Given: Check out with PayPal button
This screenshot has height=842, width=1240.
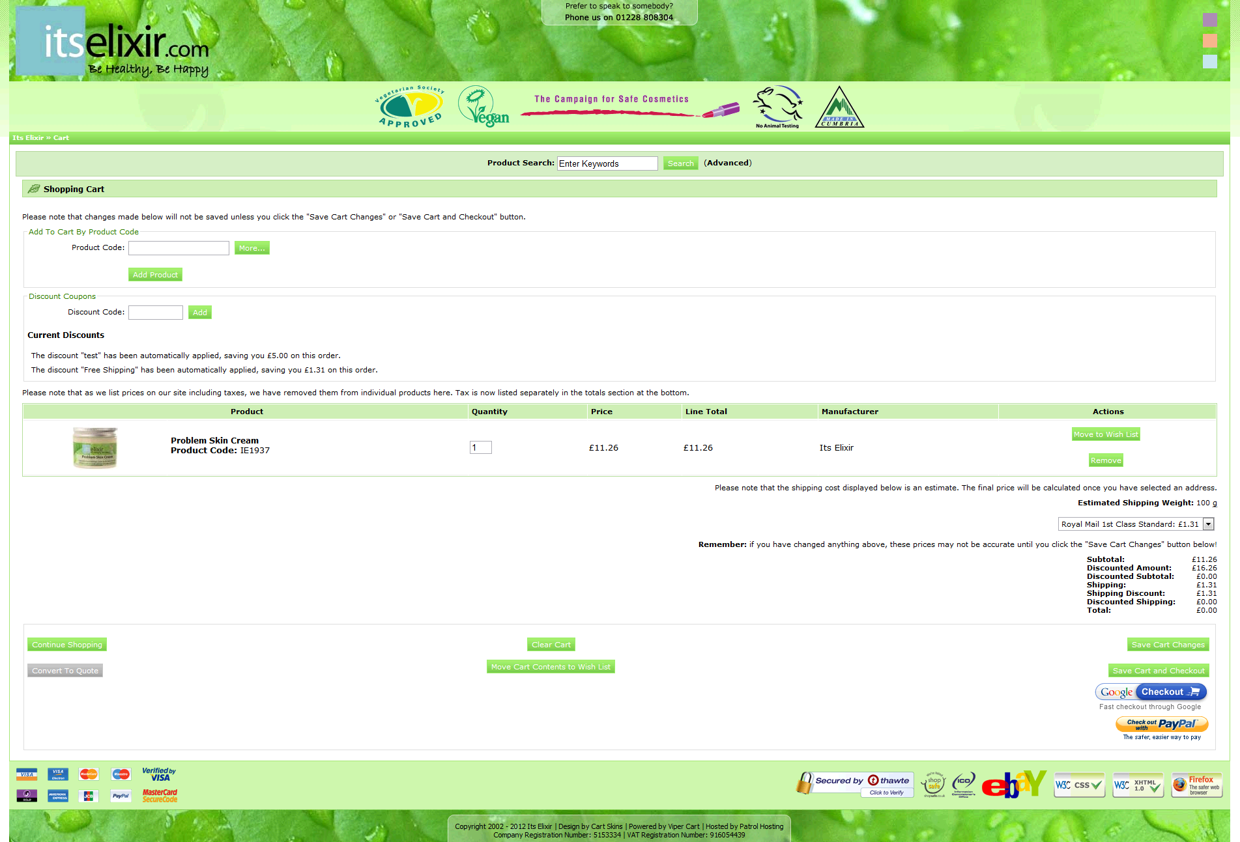Looking at the screenshot, I should pyautogui.click(x=1162, y=724).
